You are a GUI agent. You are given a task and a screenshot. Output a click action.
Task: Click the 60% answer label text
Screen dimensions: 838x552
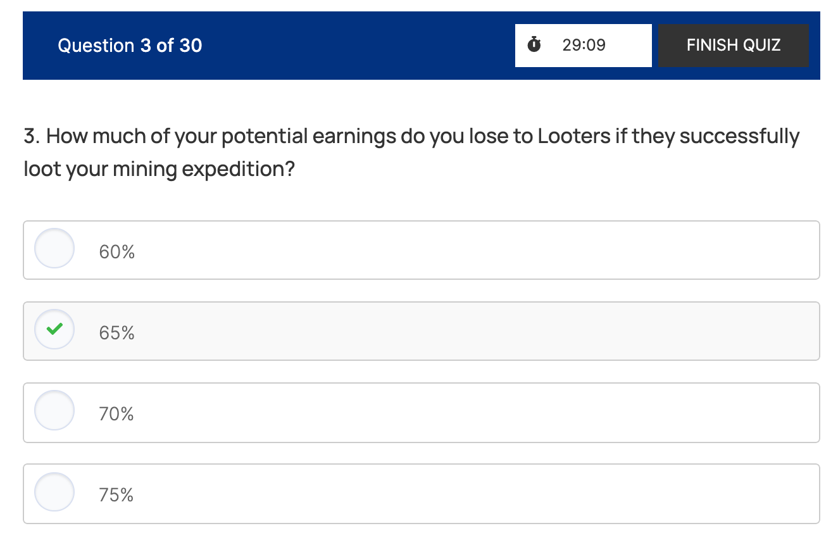tap(117, 252)
